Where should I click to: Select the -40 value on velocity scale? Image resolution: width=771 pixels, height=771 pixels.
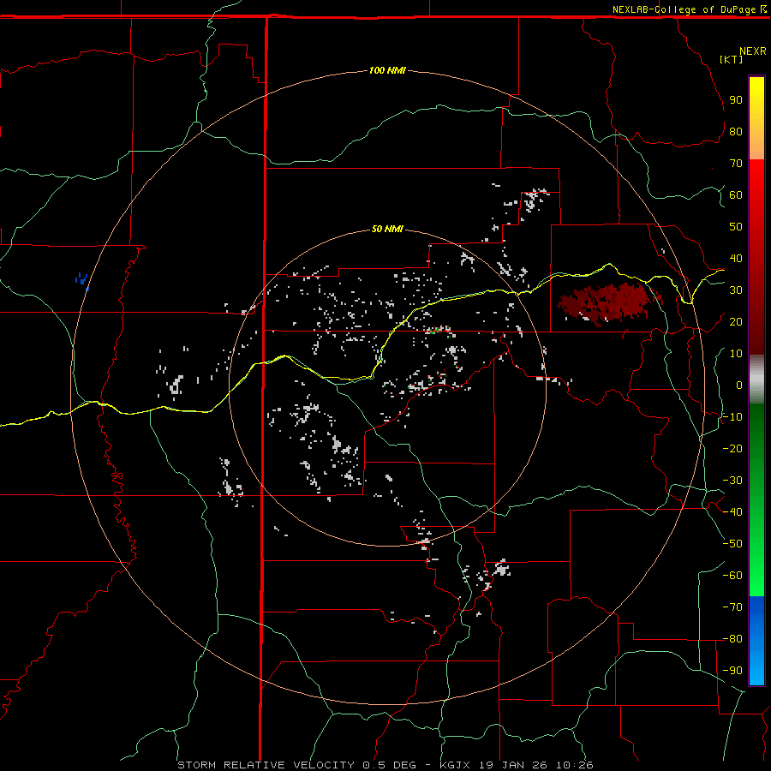(x=732, y=512)
